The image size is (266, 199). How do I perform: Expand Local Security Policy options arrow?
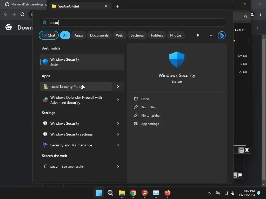coord(118,87)
